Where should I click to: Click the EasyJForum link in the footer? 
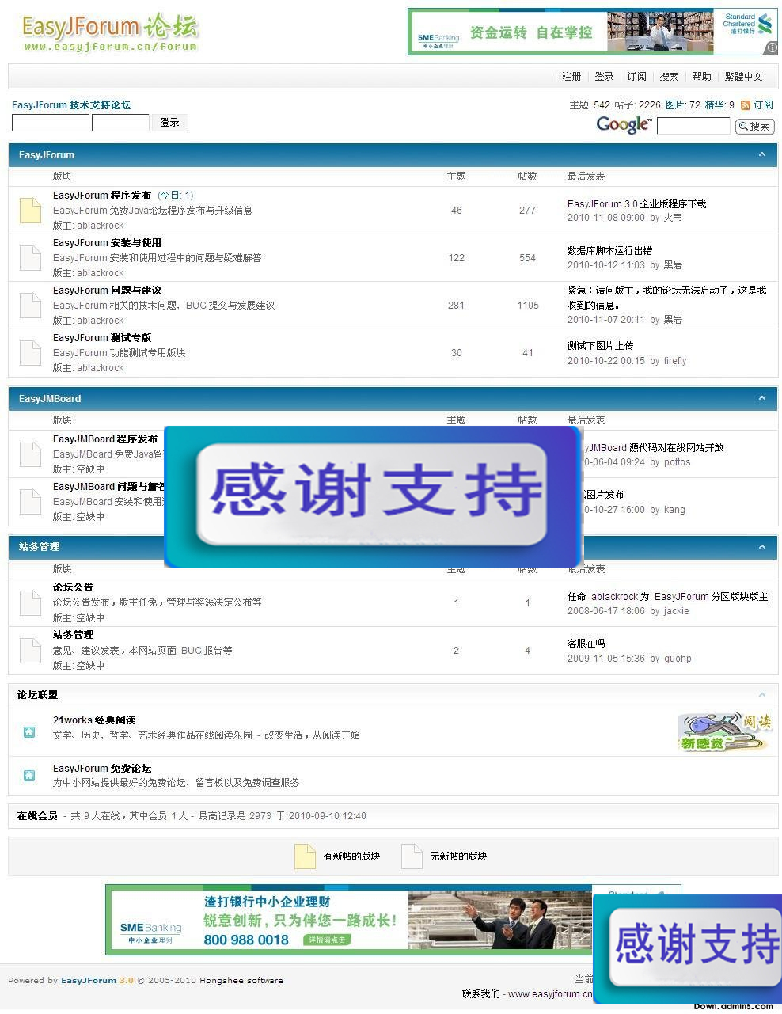coord(89,981)
